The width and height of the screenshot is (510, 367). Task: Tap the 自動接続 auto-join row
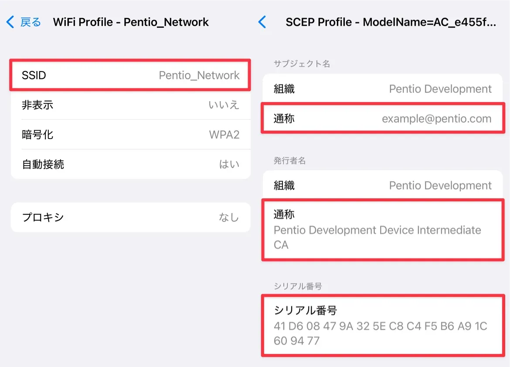point(130,164)
